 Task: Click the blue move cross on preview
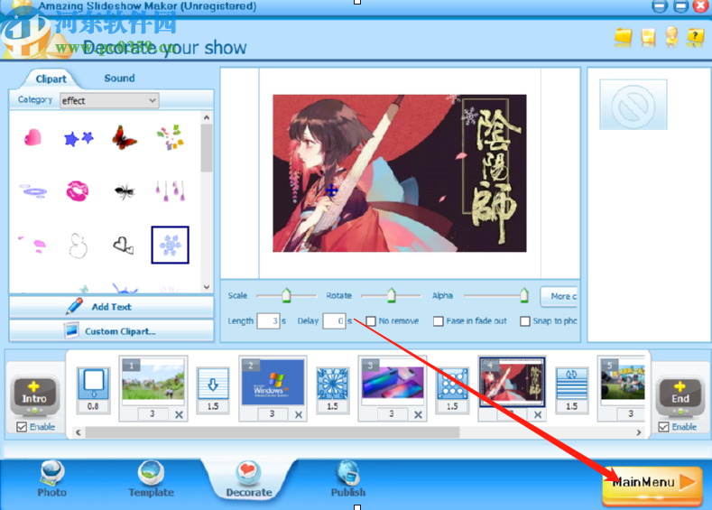(331, 190)
